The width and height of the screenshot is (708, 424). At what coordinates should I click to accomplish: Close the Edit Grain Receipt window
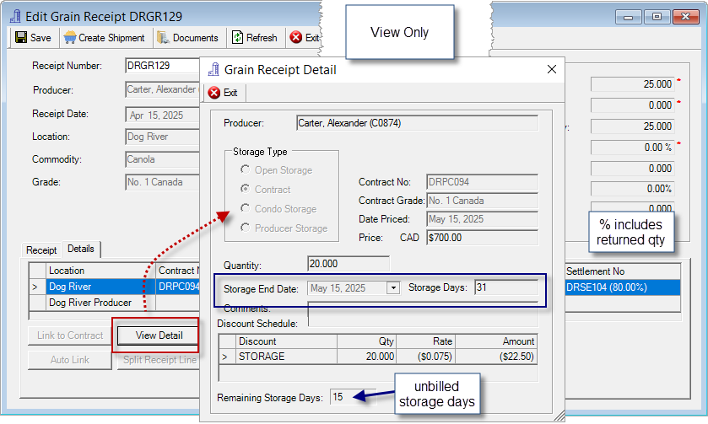coord(685,17)
